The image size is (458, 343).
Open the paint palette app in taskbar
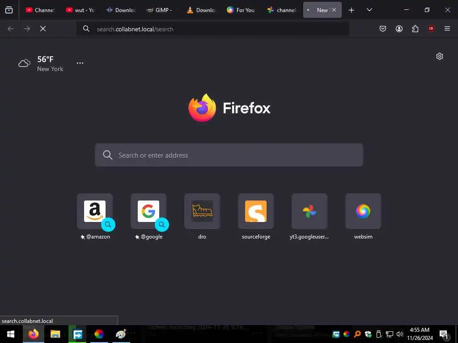click(x=121, y=334)
